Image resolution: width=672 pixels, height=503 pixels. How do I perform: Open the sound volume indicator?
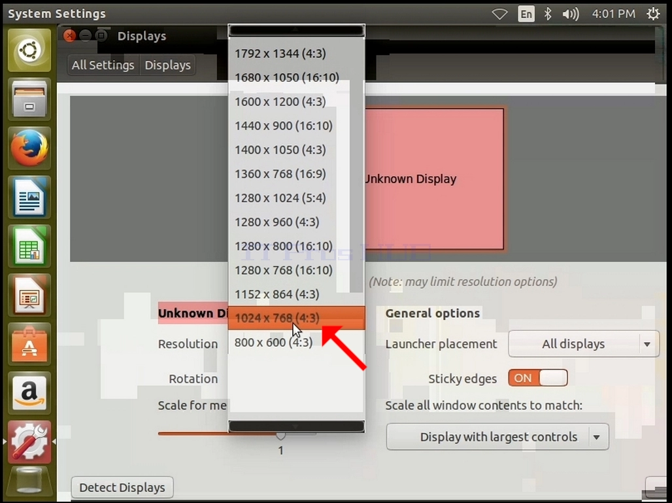[x=571, y=14]
